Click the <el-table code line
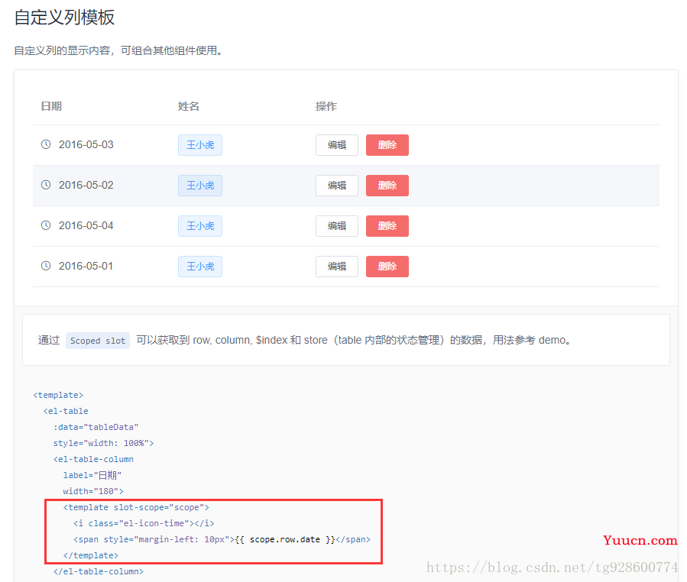The image size is (687, 582). tap(66, 411)
